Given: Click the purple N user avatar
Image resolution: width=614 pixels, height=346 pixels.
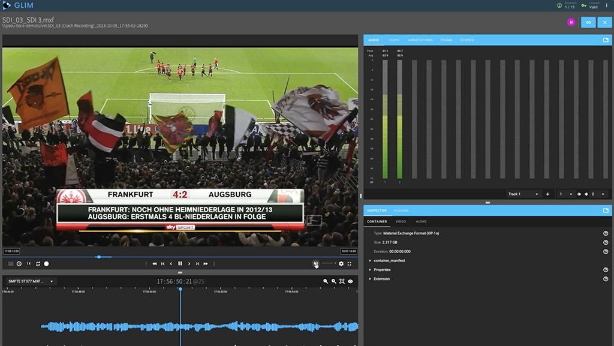Looking at the screenshot, I should pyautogui.click(x=571, y=22).
